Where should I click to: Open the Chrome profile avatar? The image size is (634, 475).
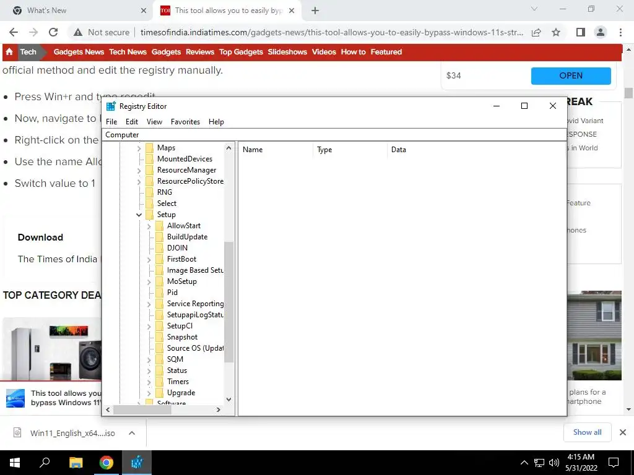(x=601, y=32)
